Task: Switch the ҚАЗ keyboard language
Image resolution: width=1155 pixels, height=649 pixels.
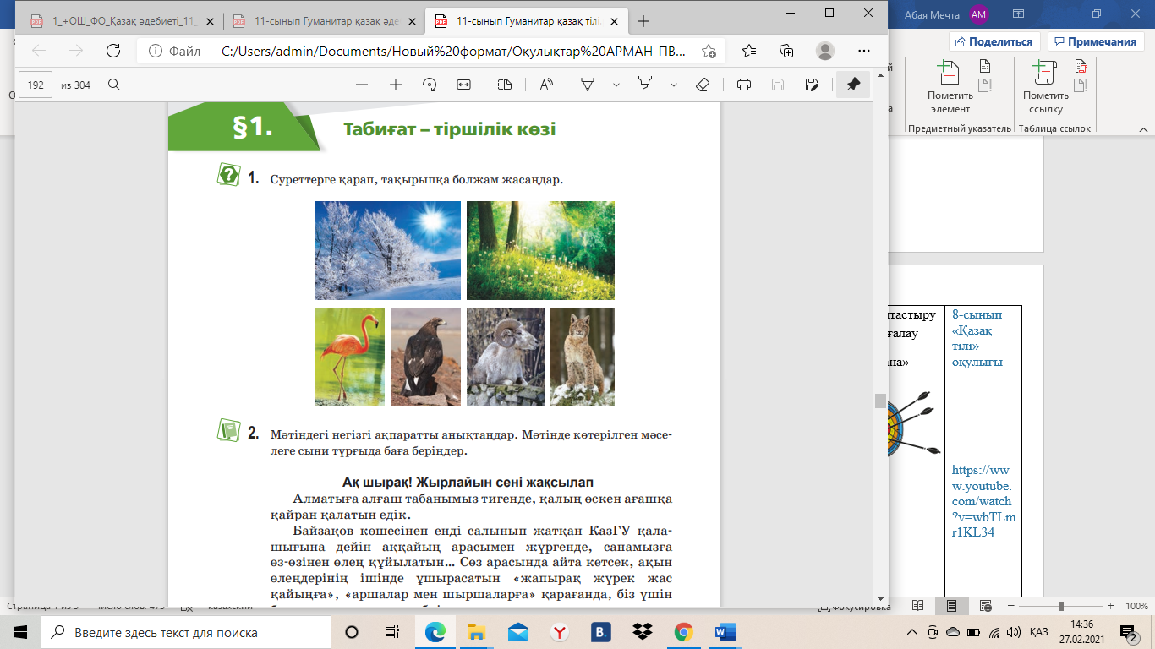Action: point(1040,632)
